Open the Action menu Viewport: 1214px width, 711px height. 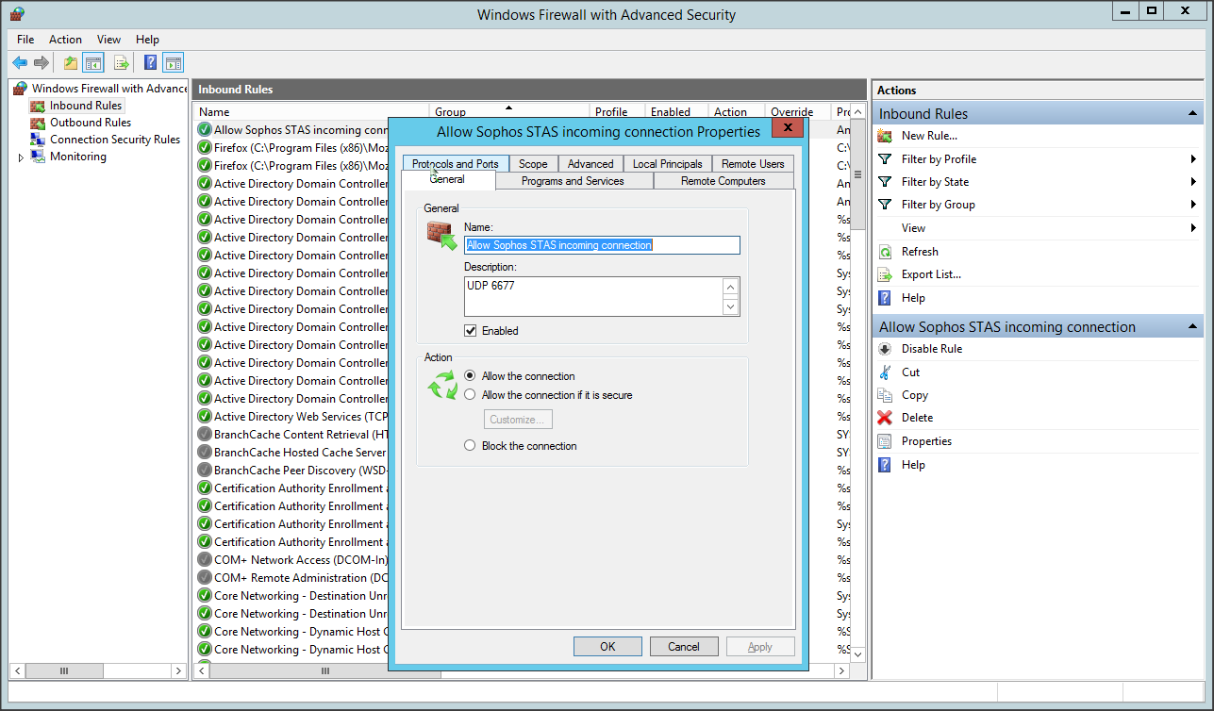pyautogui.click(x=65, y=40)
